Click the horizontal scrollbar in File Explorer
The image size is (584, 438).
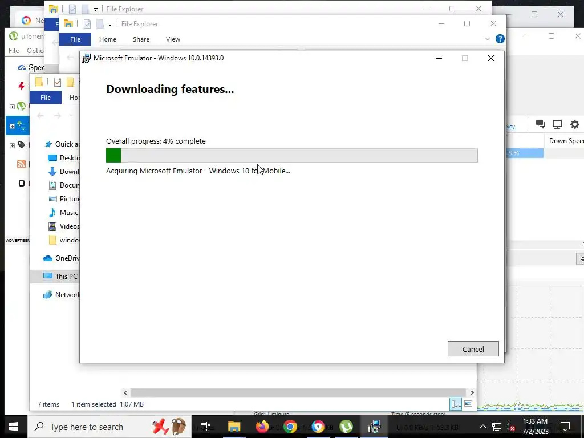click(x=298, y=392)
